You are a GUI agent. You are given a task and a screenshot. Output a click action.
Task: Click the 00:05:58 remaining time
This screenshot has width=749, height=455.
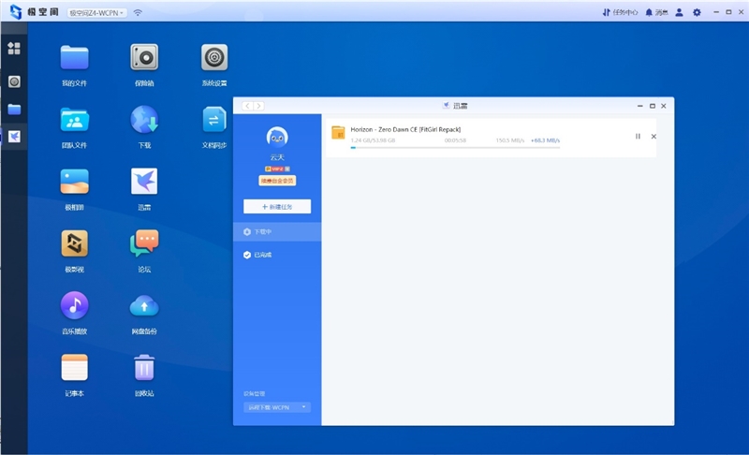pyautogui.click(x=455, y=140)
